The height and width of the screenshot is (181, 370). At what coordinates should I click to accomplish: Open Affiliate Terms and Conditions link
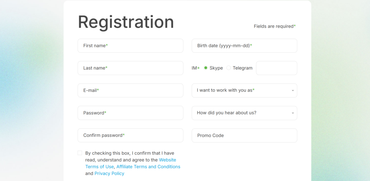(148, 167)
